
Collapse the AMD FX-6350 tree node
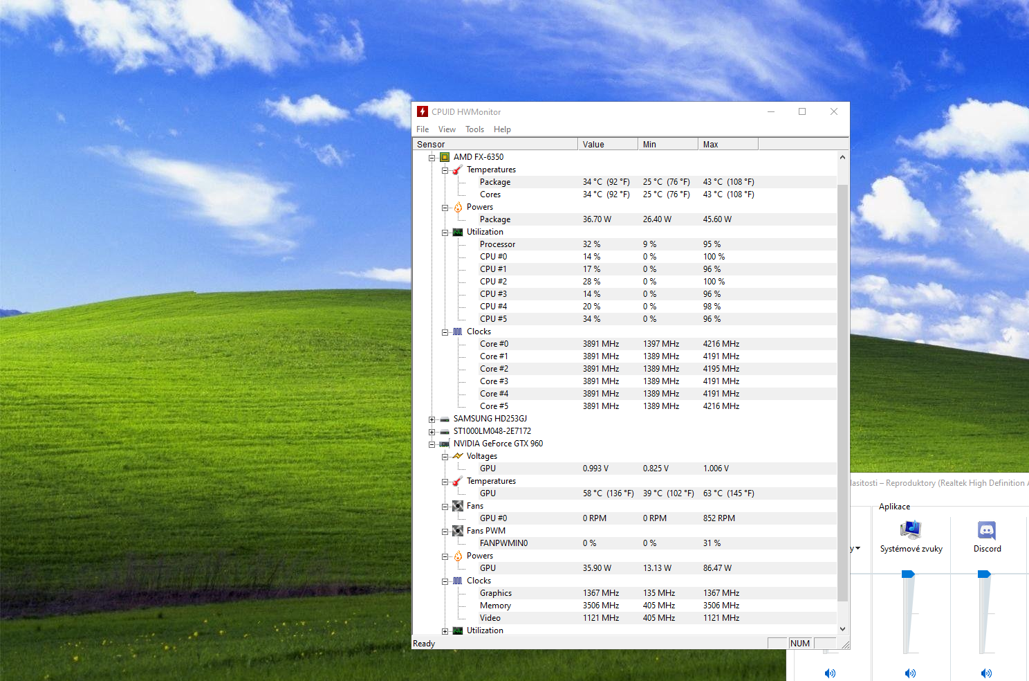(432, 158)
